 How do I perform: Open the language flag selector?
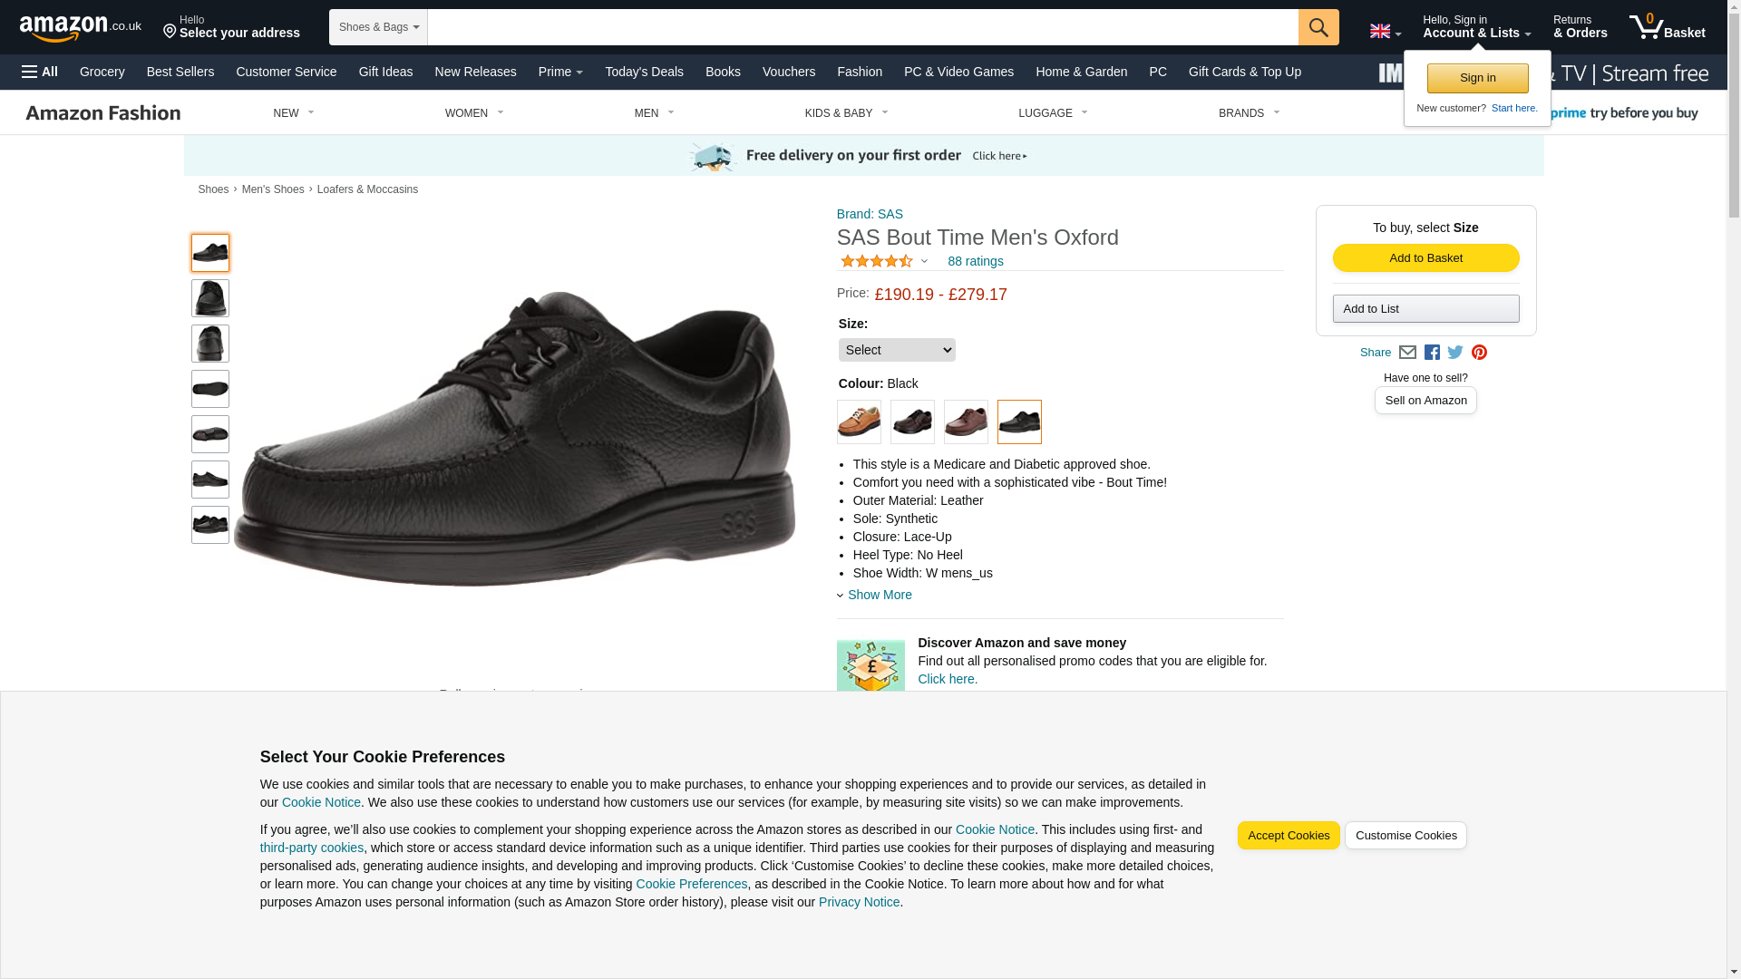click(1385, 32)
